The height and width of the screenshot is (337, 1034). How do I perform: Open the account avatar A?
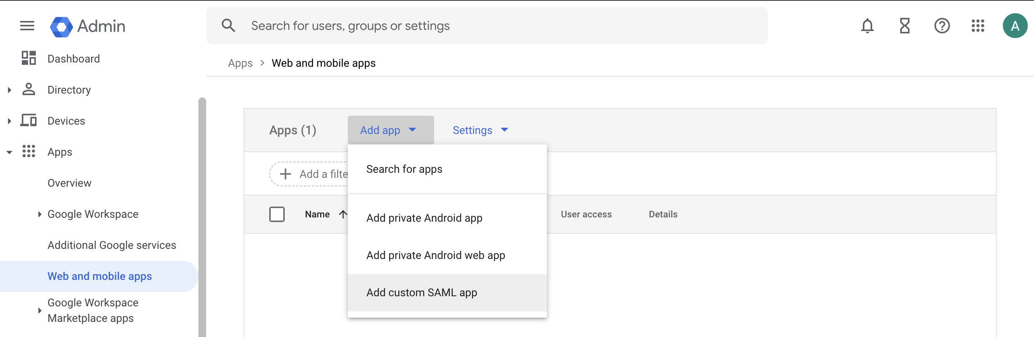point(1015,26)
